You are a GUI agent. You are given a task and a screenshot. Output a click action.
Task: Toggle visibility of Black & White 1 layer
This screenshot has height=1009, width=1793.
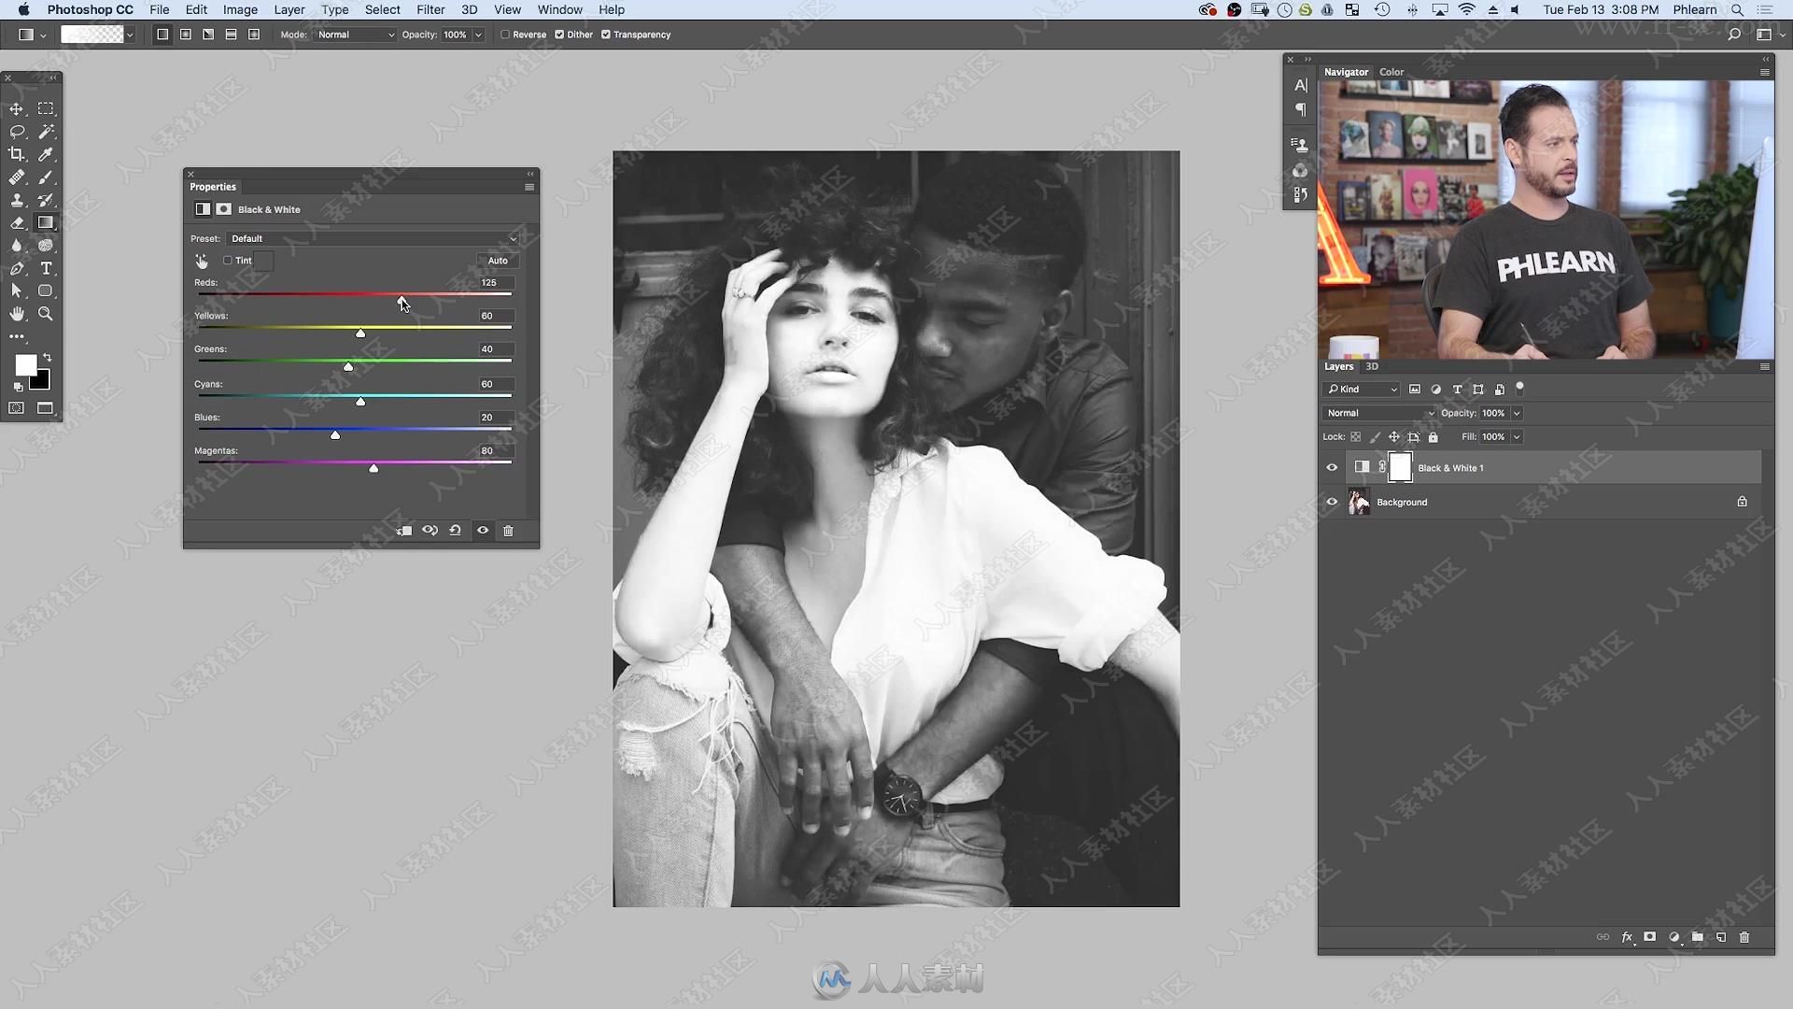(x=1331, y=467)
